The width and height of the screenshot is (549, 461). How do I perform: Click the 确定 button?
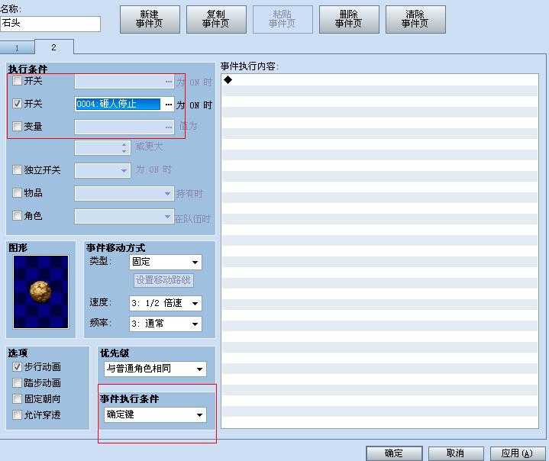pyautogui.click(x=394, y=453)
